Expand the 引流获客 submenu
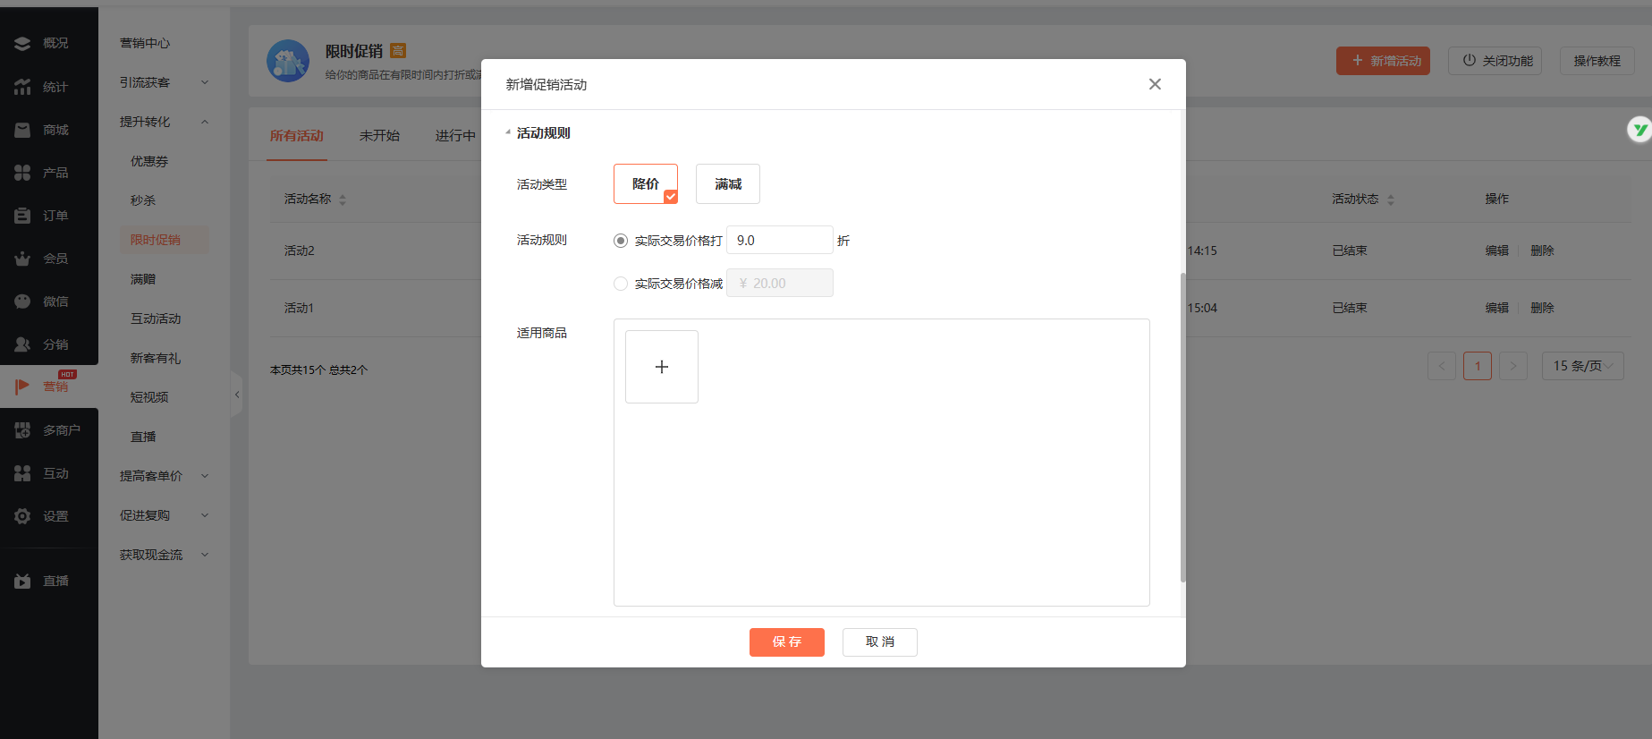The width and height of the screenshot is (1652, 739). click(x=164, y=82)
